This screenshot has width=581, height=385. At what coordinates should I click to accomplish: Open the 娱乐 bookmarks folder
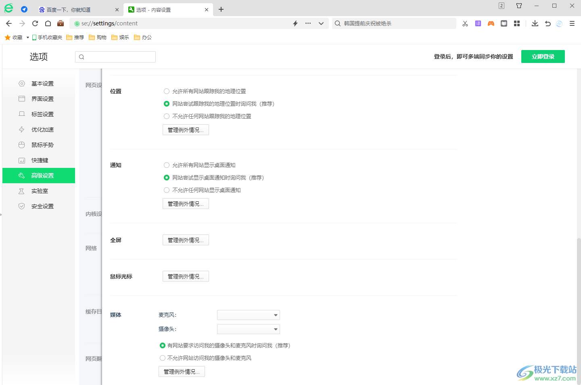[x=120, y=37]
